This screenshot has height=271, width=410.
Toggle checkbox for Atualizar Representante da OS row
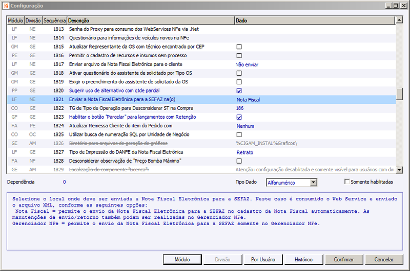239,47
